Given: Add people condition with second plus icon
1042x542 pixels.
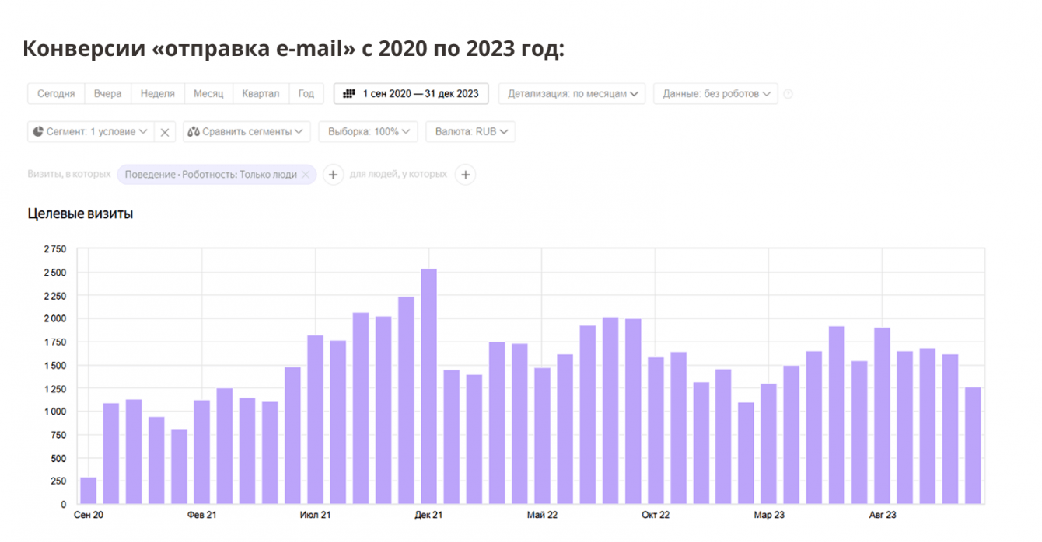Looking at the screenshot, I should pyautogui.click(x=465, y=175).
